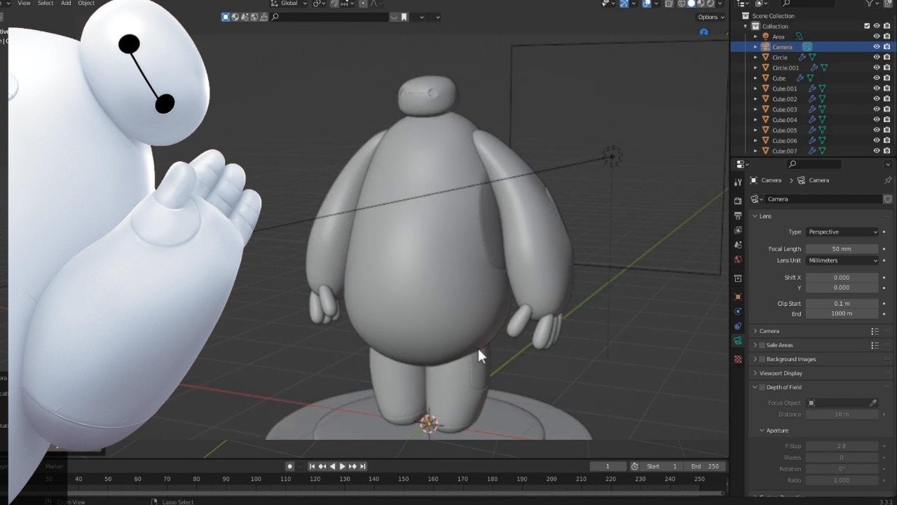Open the lens Type dropdown
Viewport: 897px width, 505px height.
click(x=842, y=232)
